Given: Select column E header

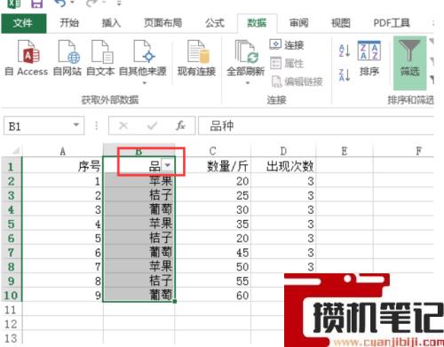Looking at the screenshot, I should (x=345, y=151).
